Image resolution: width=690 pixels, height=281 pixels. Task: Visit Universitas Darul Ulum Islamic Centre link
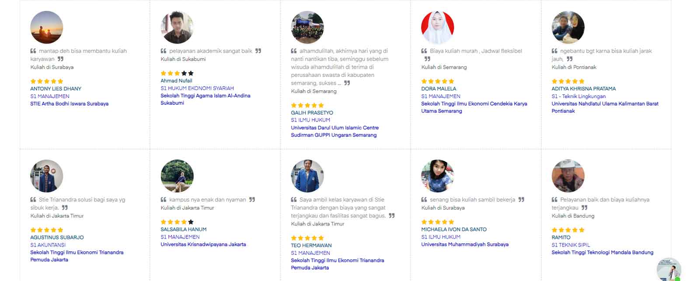(335, 132)
